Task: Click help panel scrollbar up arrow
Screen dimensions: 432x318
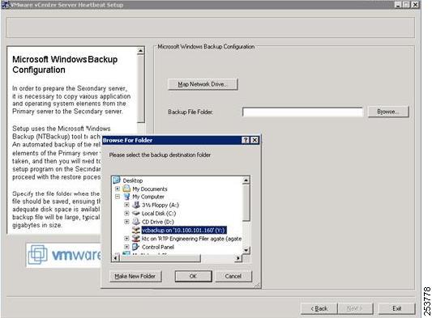Action: [140, 51]
